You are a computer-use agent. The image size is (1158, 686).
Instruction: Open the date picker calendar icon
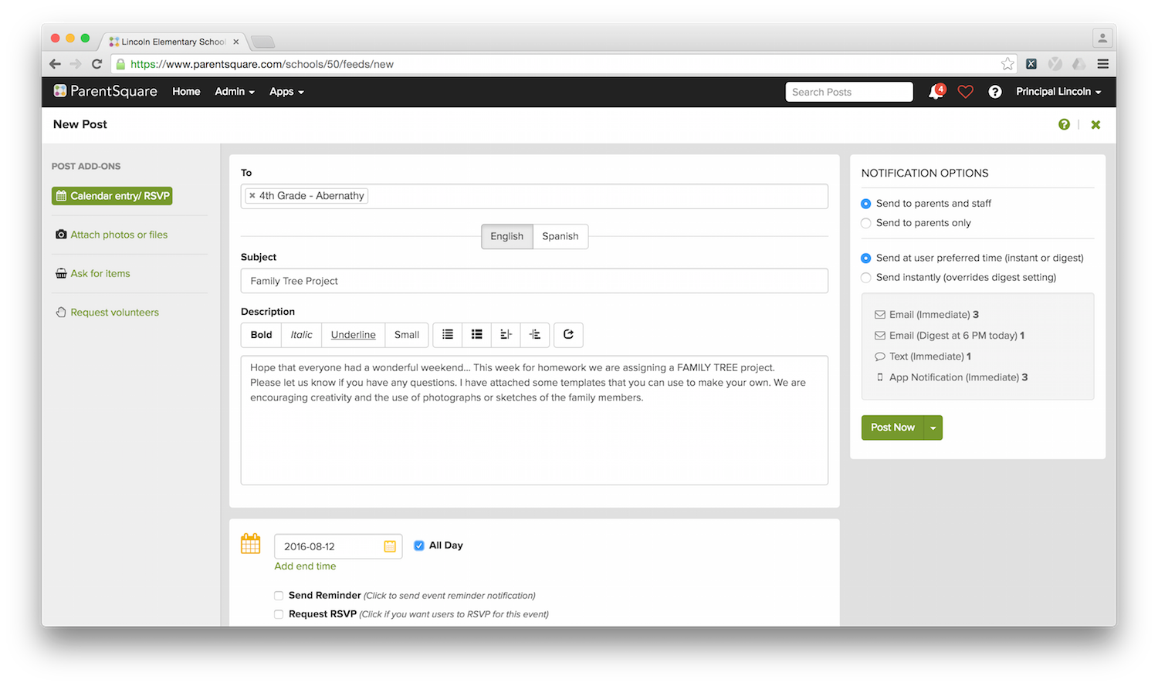[x=390, y=546]
